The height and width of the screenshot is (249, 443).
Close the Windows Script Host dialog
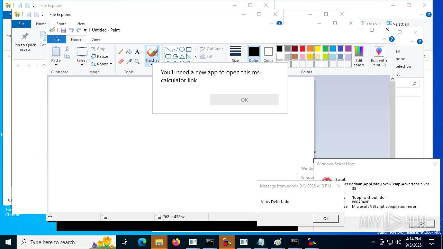pos(435,164)
